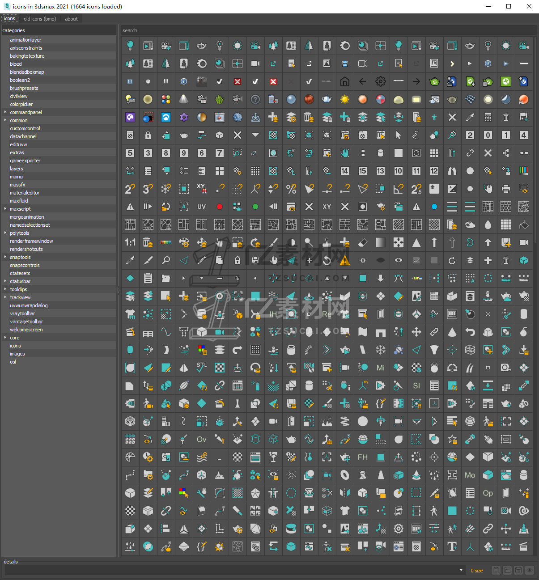Expand the maxscript category

5,209
